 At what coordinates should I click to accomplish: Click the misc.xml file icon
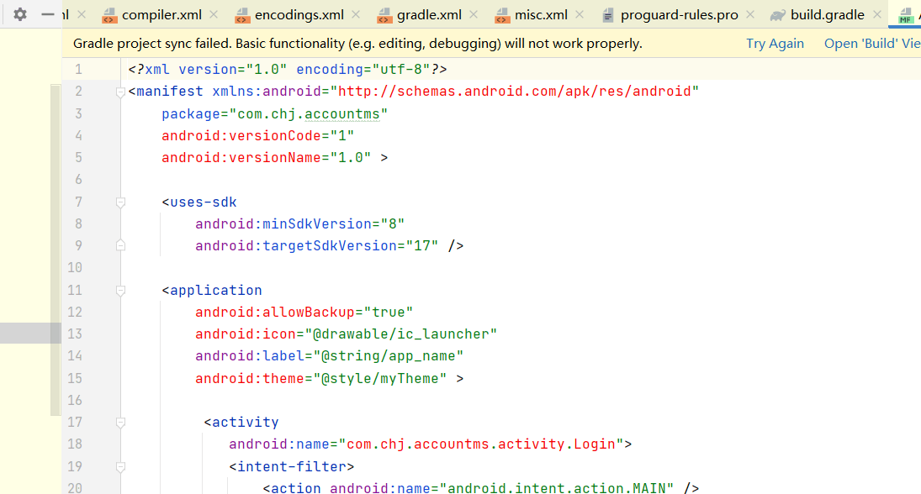[x=502, y=15]
